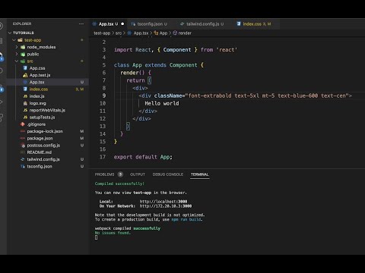Select the TERMINAL panel tab

200,174
